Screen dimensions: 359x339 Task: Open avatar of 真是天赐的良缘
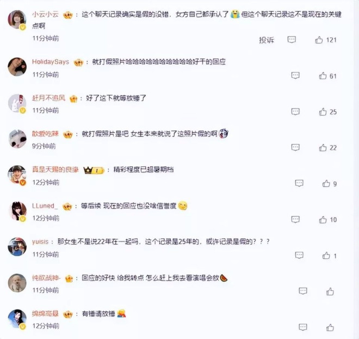(17, 174)
